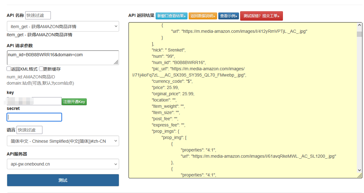Image resolution: width=364 pixels, height=193 pixels.
Task: Click the "prop_imgs": { line
Action: pyautogui.click(x=166, y=131)
